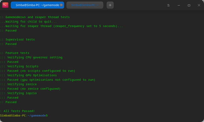Click ": All Tests Passed!" line
Viewport: 204px width, 122px height.
point(18,111)
